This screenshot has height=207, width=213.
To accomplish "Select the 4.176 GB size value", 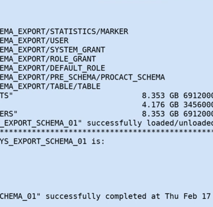I will click(x=160, y=105).
